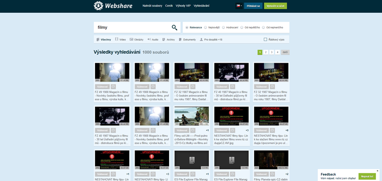Click Stáhnout on the +8 NESTAHOVAT card
Viewport: 382px width, 181px height.
click(261, 130)
